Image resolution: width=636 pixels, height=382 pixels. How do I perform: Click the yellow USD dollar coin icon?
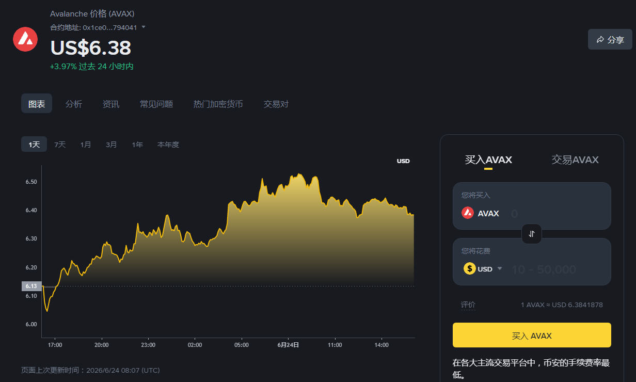point(469,268)
